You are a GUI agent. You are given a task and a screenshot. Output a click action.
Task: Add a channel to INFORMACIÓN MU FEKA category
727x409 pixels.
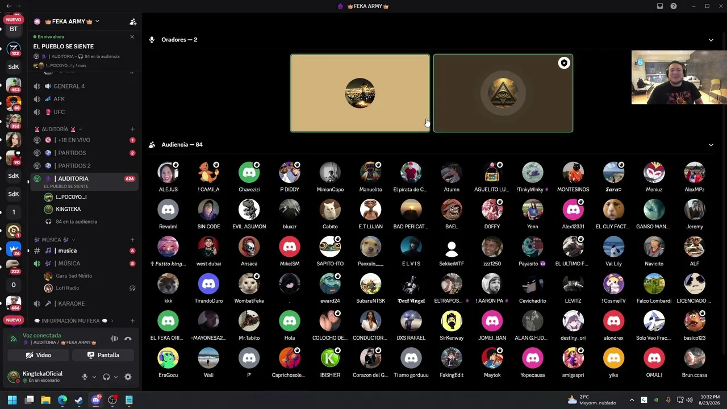(132, 321)
